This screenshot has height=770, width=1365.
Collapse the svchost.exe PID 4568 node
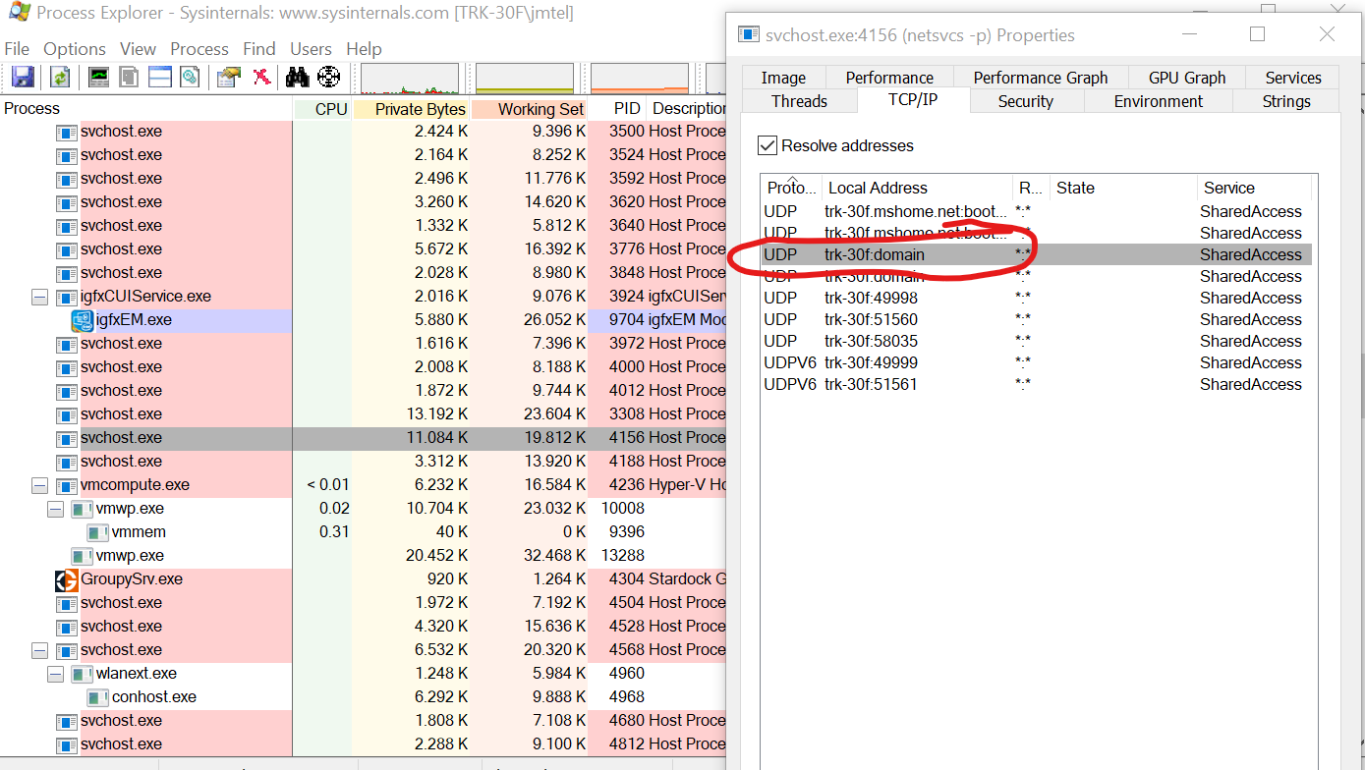pyautogui.click(x=39, y=650)
